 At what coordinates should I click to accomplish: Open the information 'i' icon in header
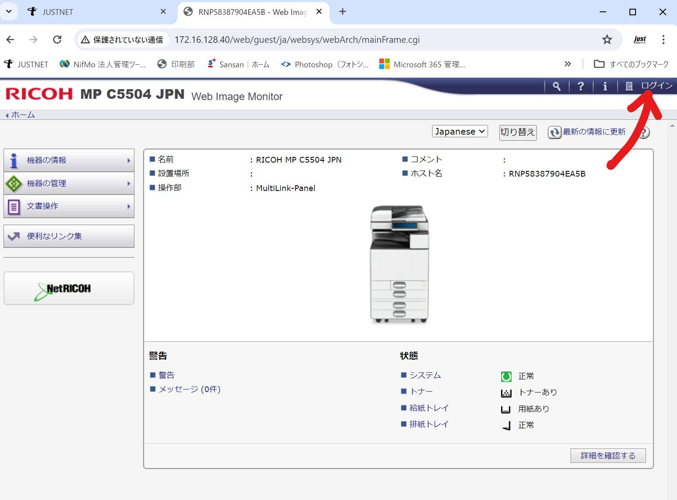point(605,87)
